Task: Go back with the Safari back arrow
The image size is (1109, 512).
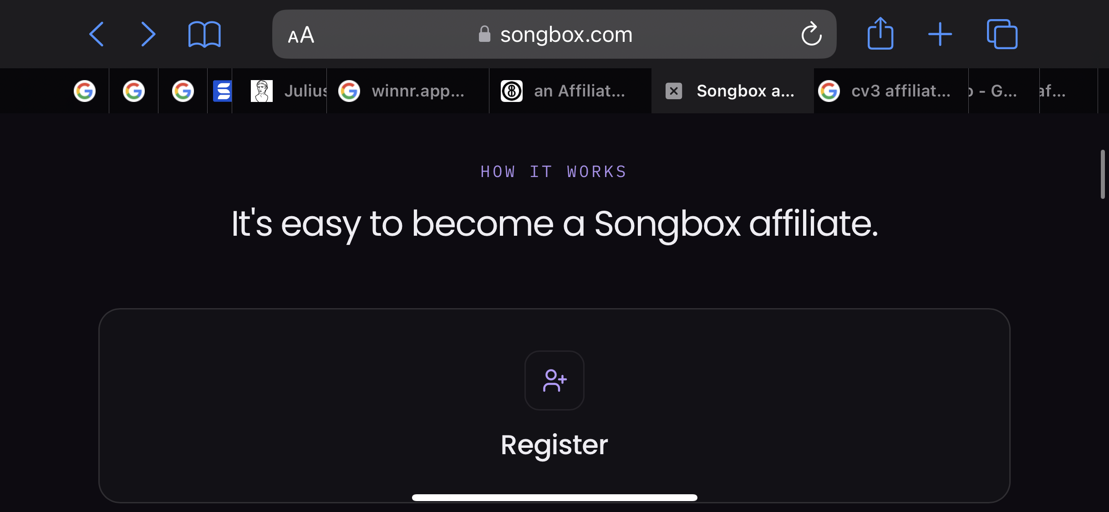Action: click(x=97, y=34)
